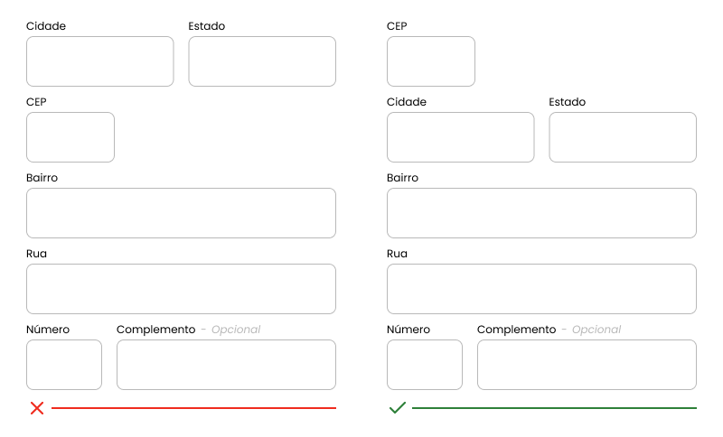Click the green line beside the checkmark

pos(554,408)
